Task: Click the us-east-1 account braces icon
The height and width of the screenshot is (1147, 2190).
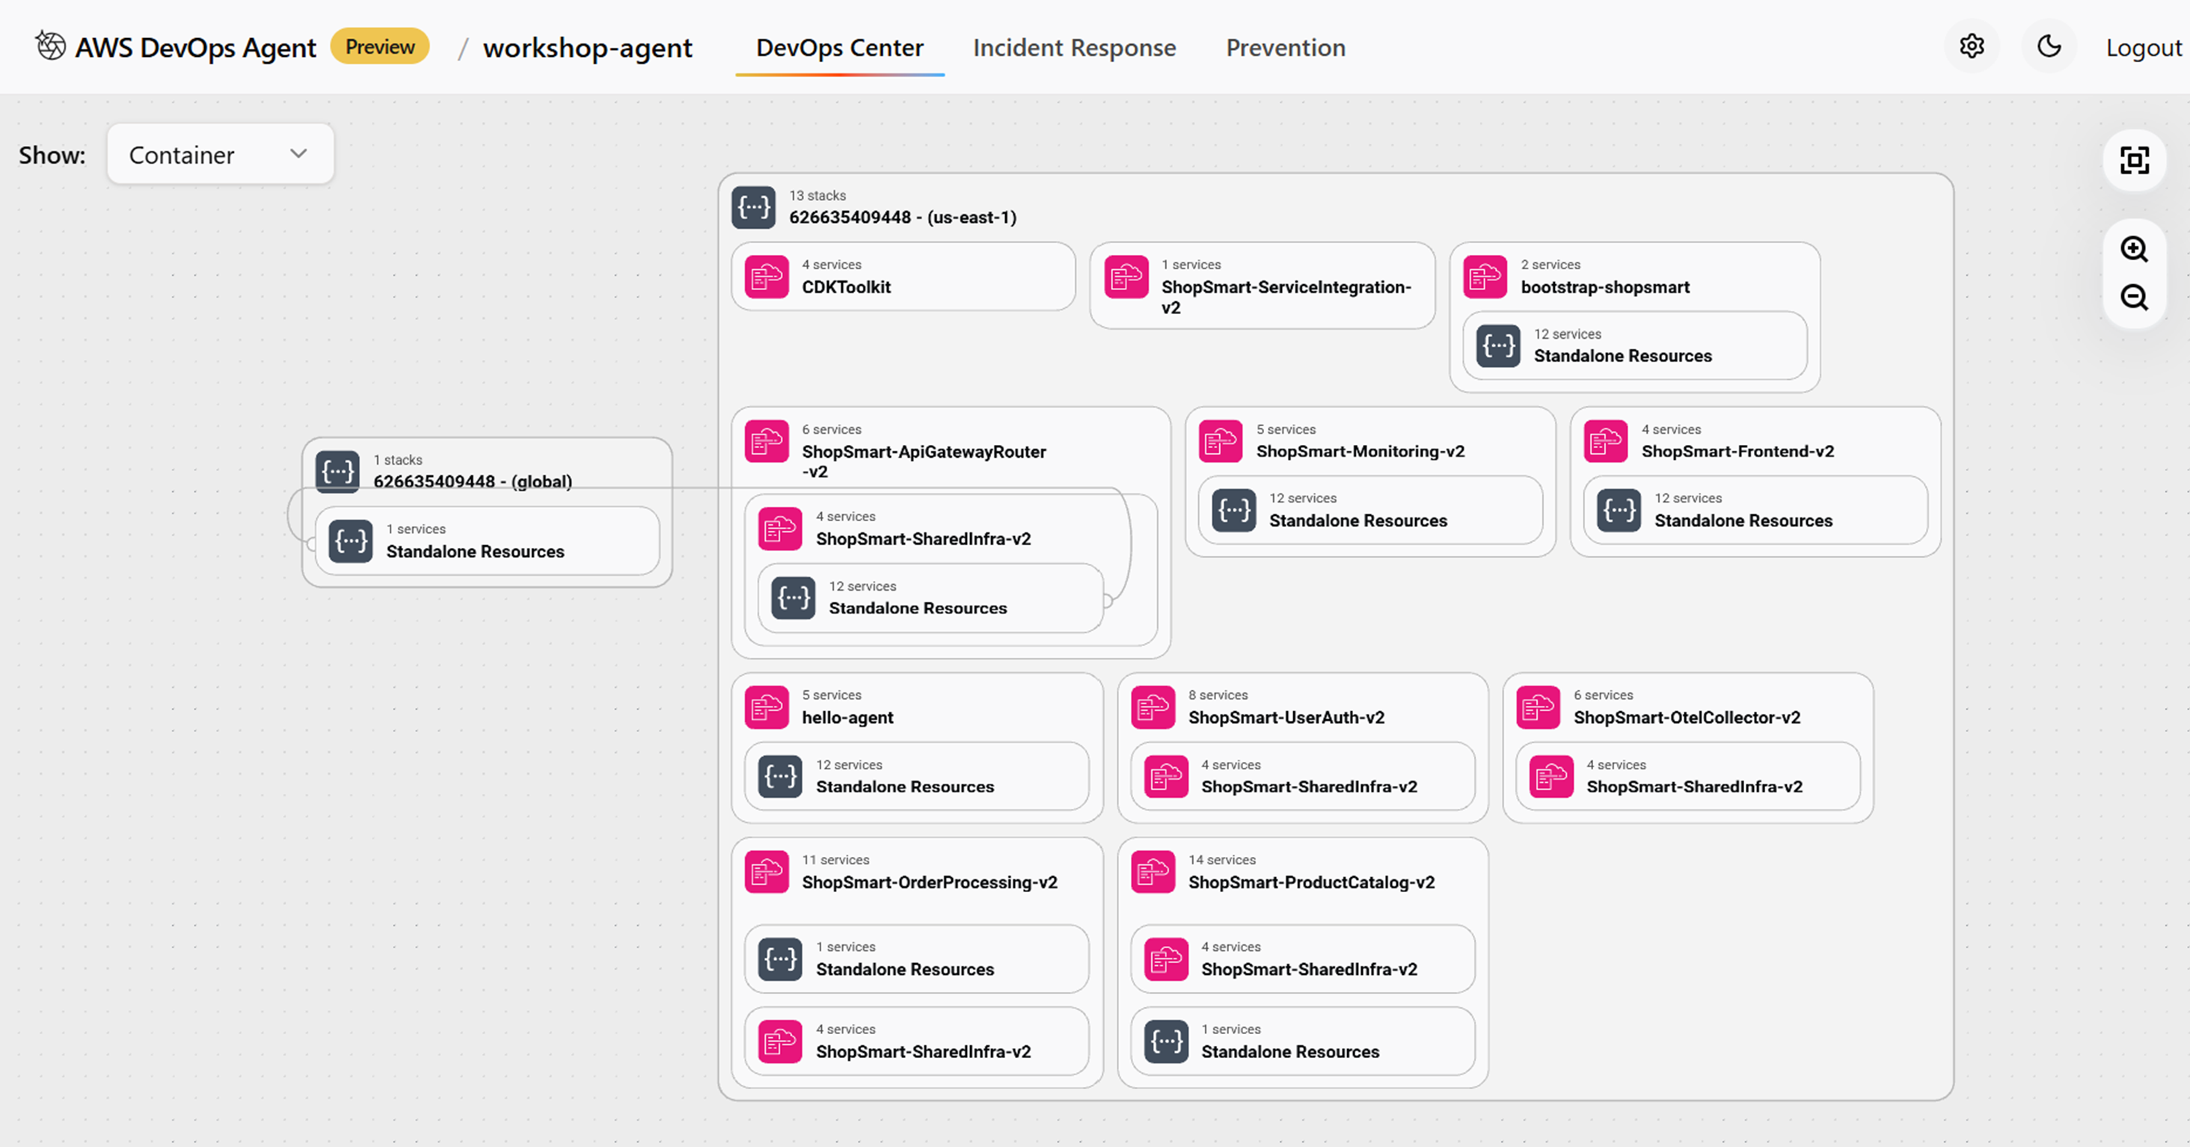Action: (753, 207)
